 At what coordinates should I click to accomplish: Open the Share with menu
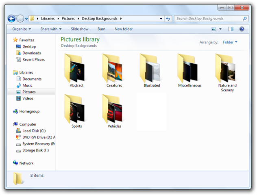51,29
